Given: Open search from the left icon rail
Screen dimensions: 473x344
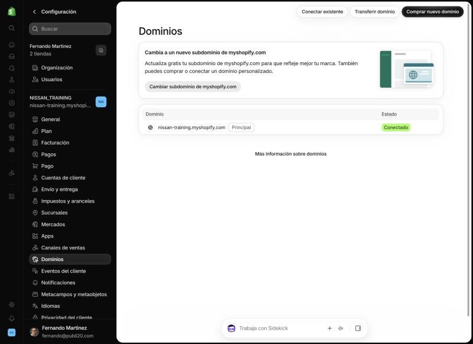Looking at the screenshot, I should pyautogui.click(x=11, y=28).
